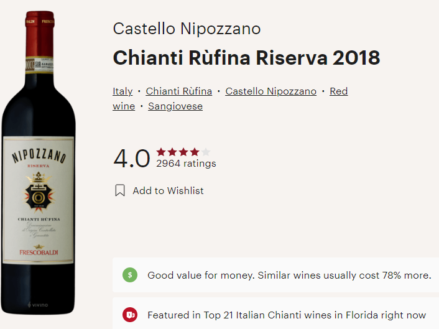Click the Chianti Rùfina Riserva 2018 title

coord(246,58)
